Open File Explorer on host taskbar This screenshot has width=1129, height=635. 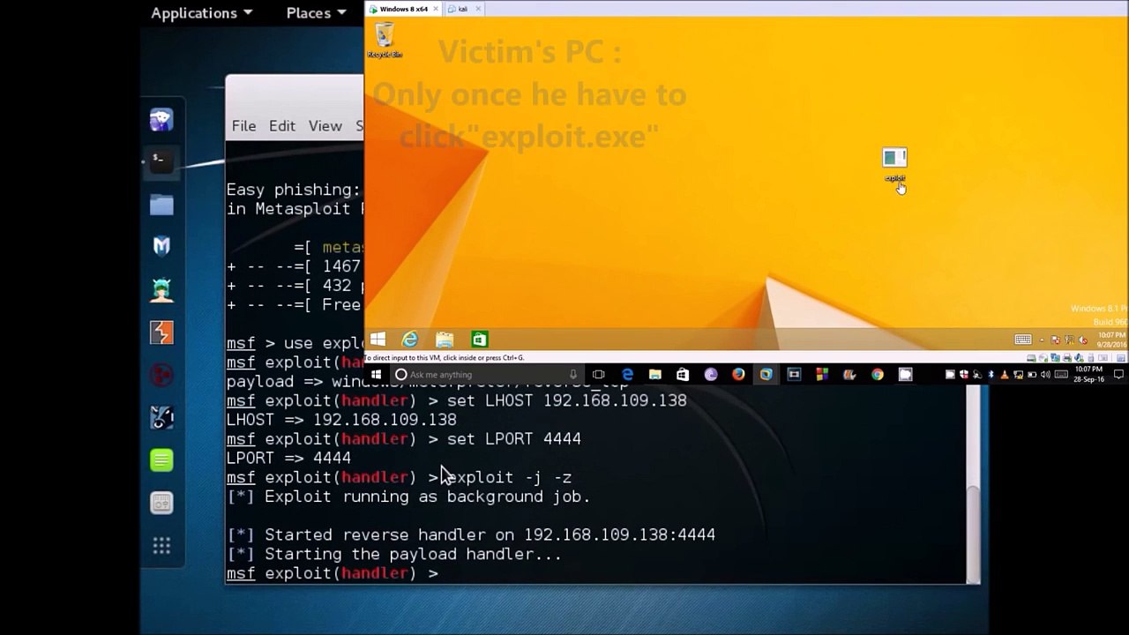coord(654,375)
